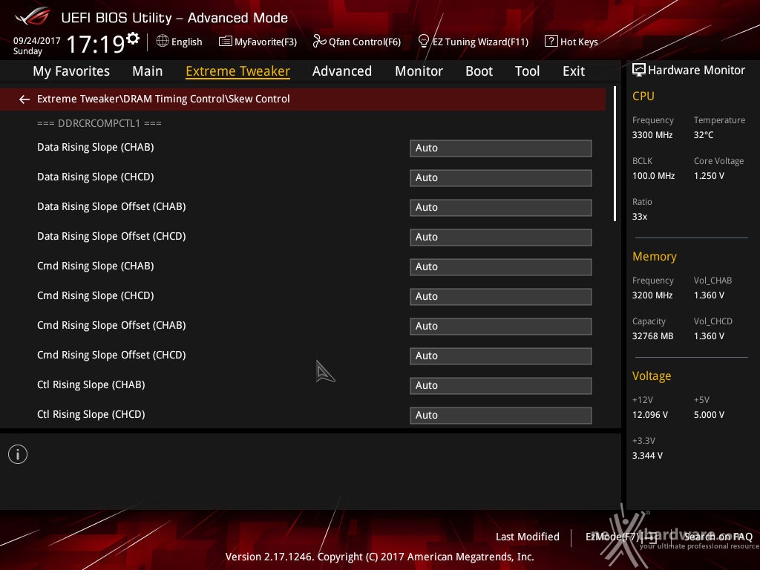
Task: Click the Memory frequency 3200 MHz value
Action: coord(652,295)
